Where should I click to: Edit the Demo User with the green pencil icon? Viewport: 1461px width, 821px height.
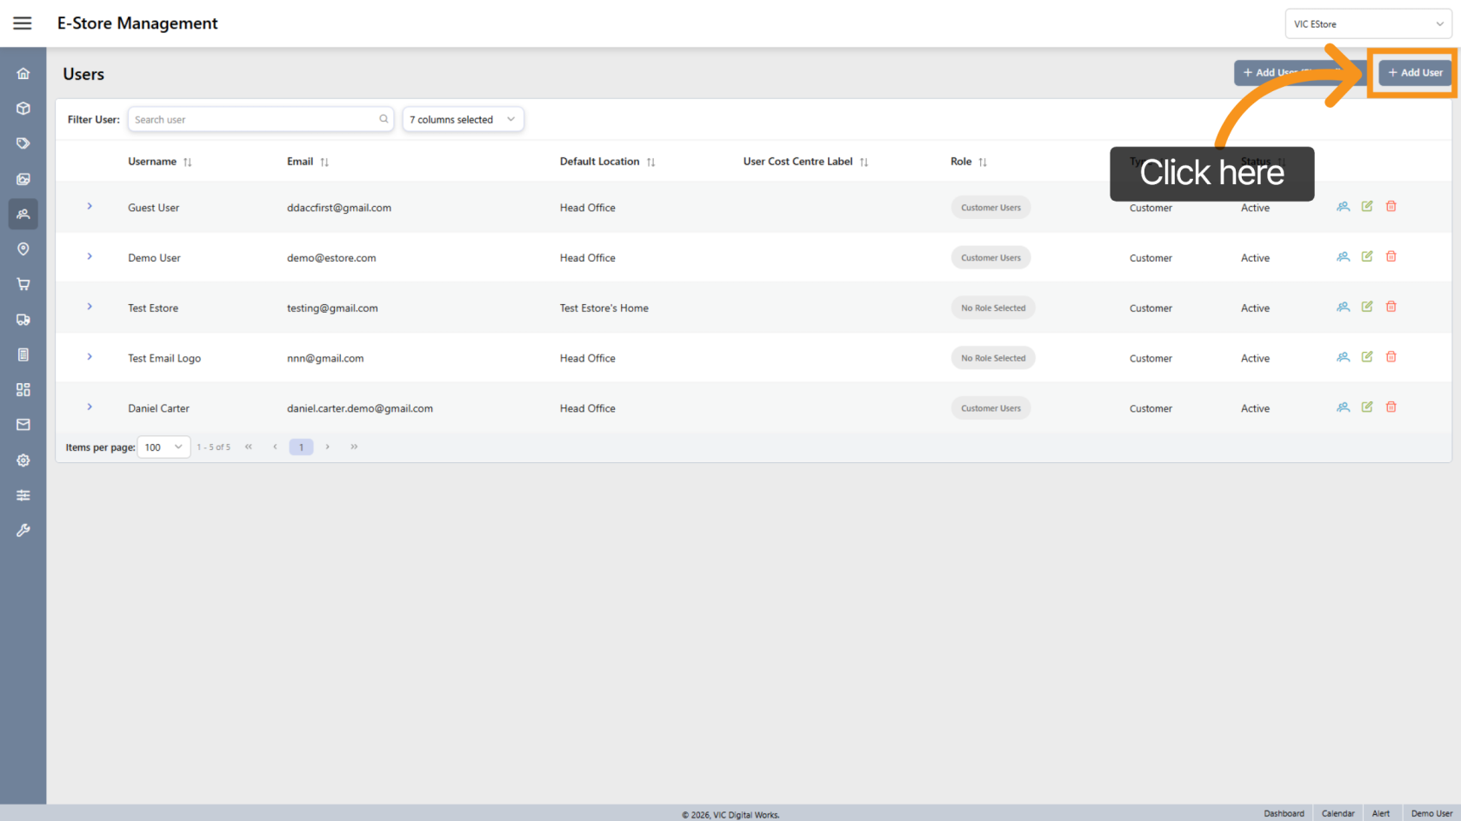(1366, 256)
